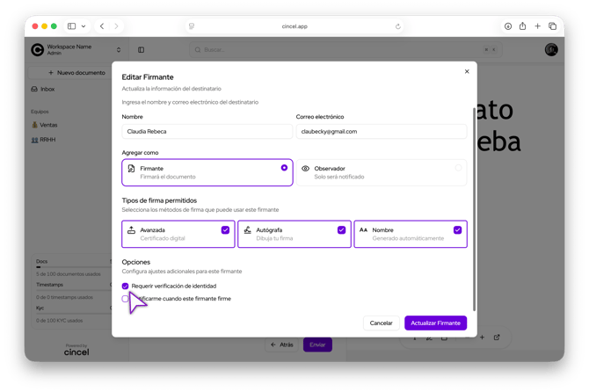Select the Firmante role option
This screenshot has height=392, width=589.
click(x=194, y=172)
